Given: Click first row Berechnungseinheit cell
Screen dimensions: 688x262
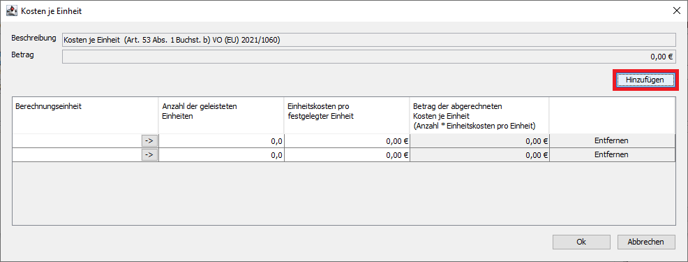Looking at the screenshot, I should click(77, 141).
